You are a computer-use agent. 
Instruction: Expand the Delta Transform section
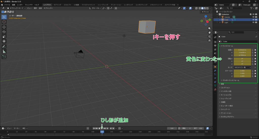coord(231,80)
